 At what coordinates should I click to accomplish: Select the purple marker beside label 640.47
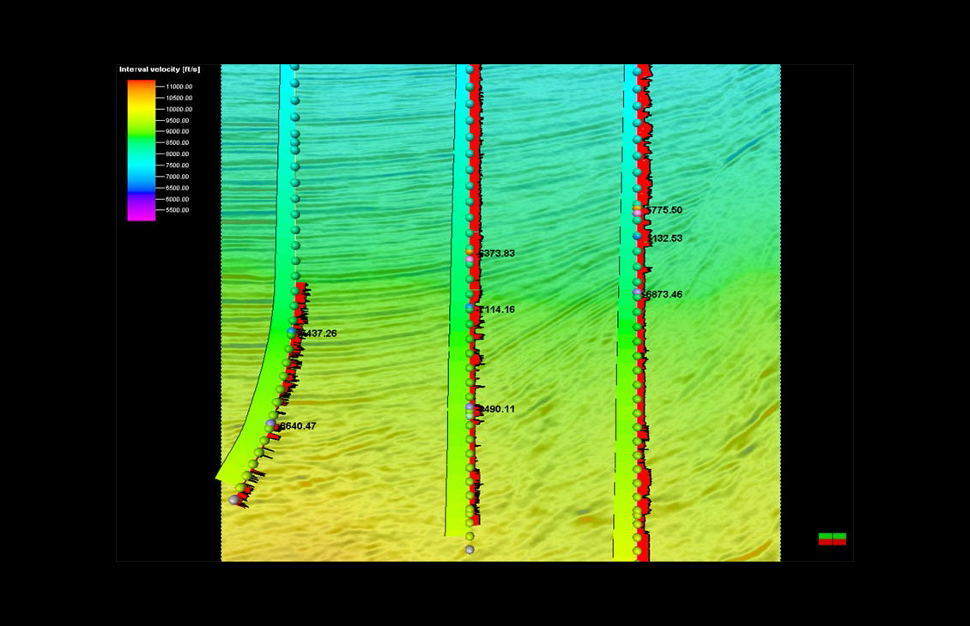pyautogui.click(x=270, y=424)
